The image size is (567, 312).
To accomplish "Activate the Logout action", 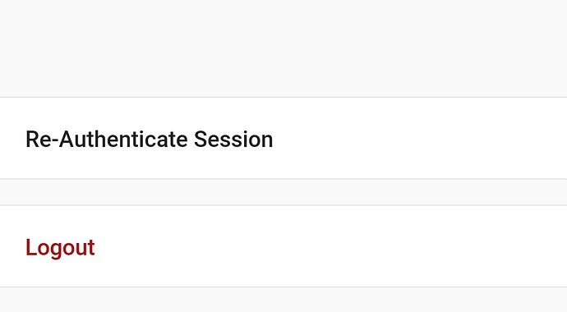I will pyautogui.click(x=283, y=246).
